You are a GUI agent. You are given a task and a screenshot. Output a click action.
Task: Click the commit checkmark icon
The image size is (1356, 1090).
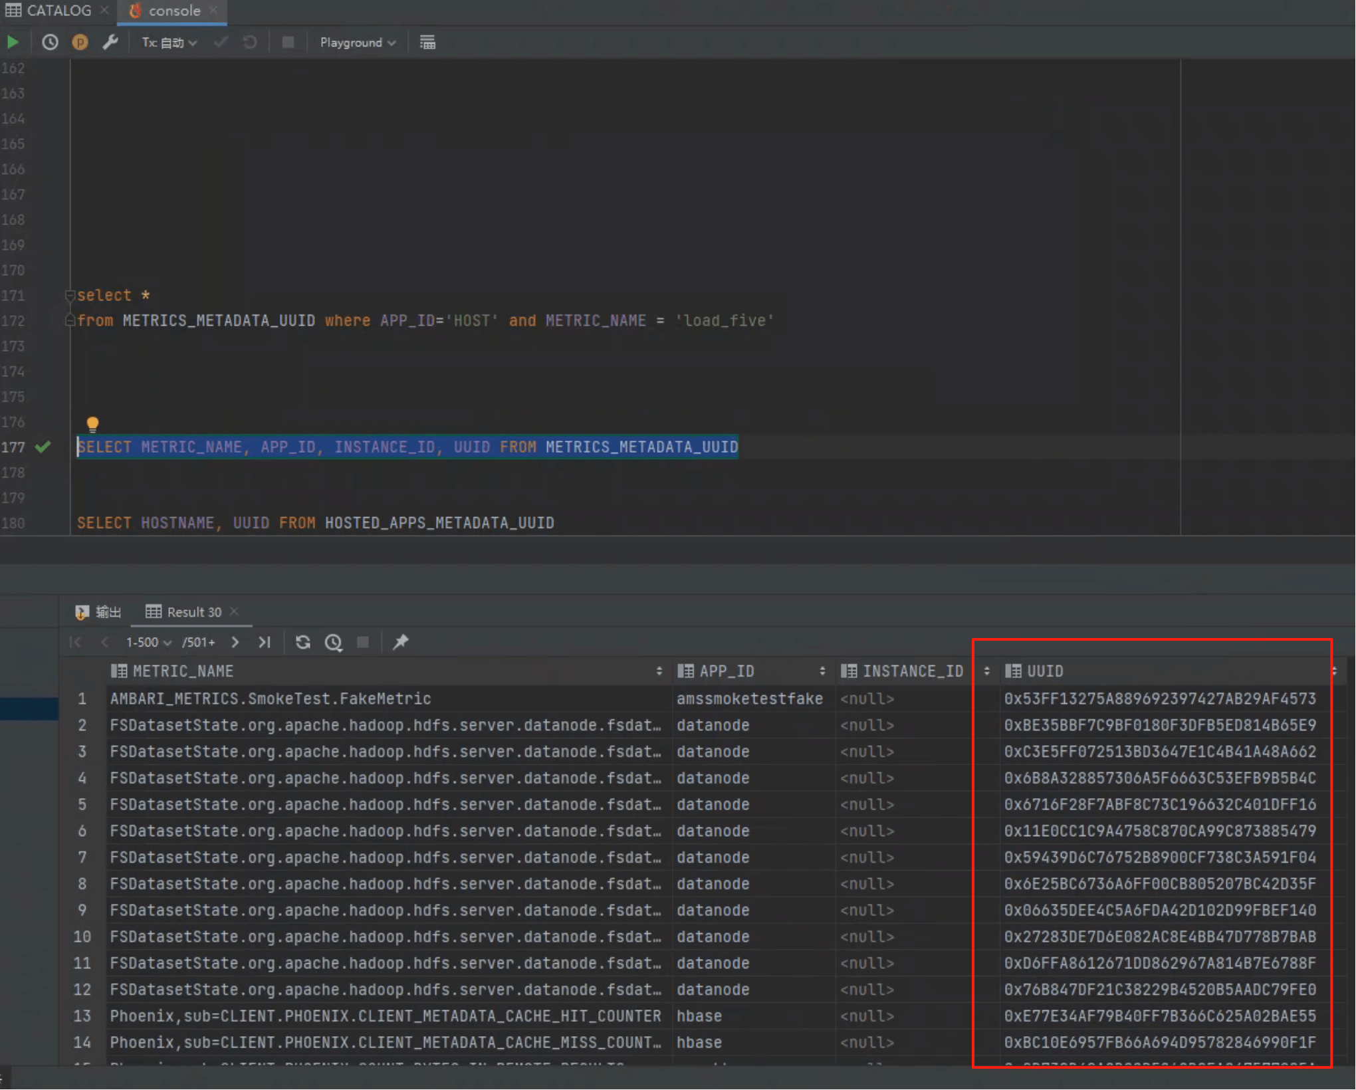(221, 43)
